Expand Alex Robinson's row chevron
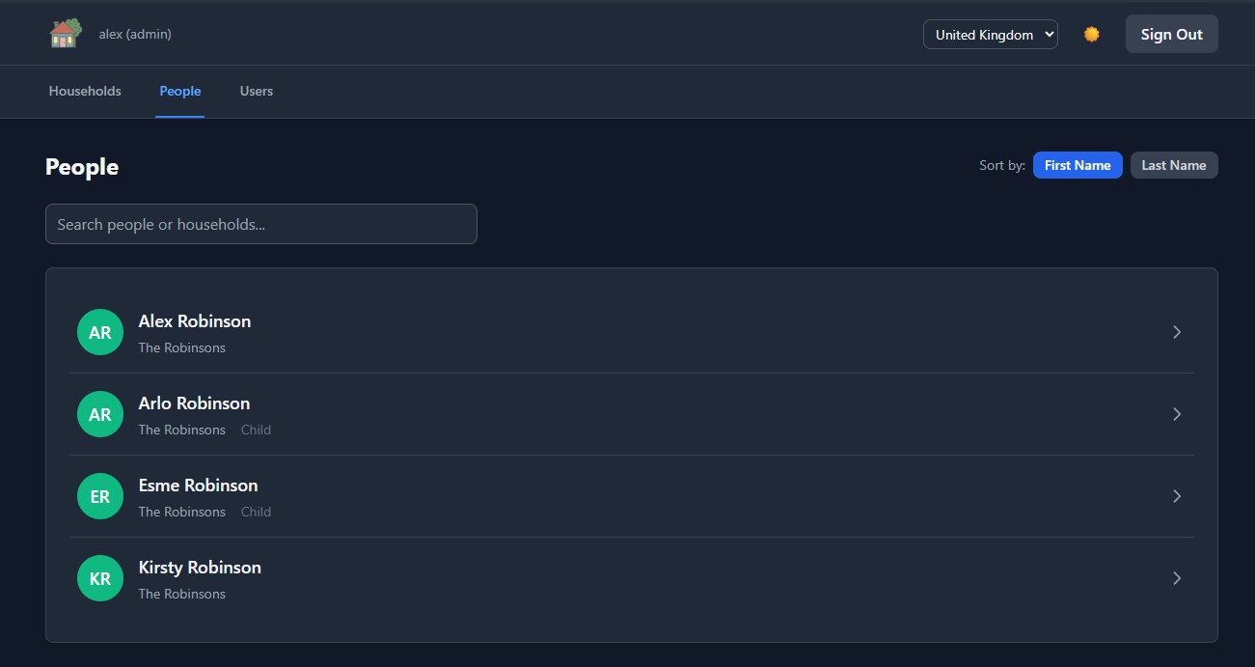 coord(1177,332)
